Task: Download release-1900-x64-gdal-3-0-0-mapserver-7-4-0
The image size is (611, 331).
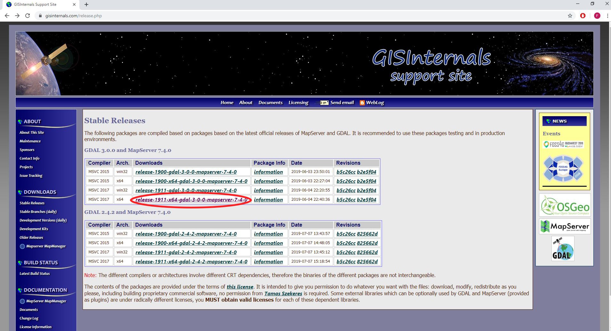Action: click(x=191, y=181)
